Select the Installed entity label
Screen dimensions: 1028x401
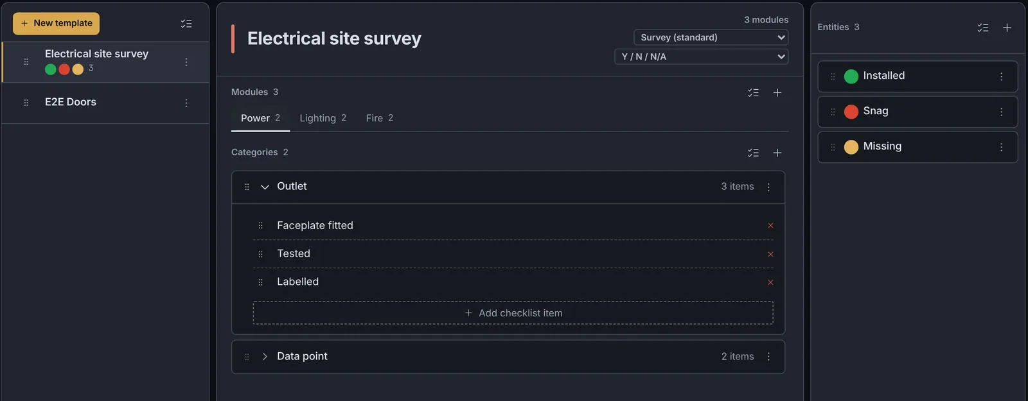click(883, 76)
